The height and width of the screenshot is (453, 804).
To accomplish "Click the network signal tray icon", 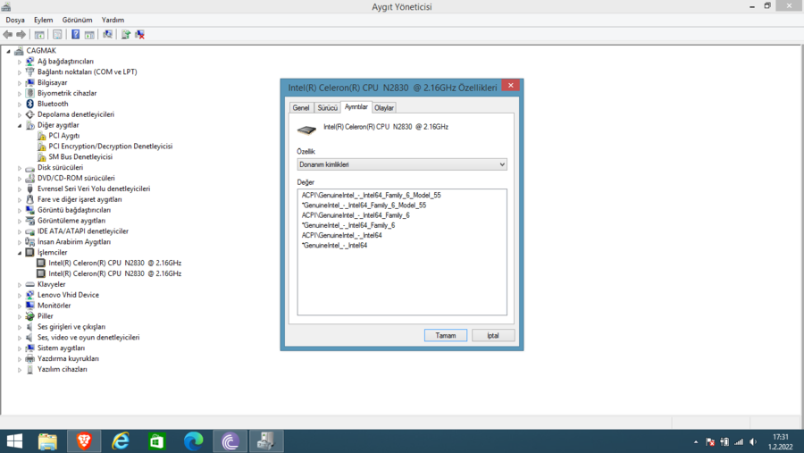I will click(739, 441).
